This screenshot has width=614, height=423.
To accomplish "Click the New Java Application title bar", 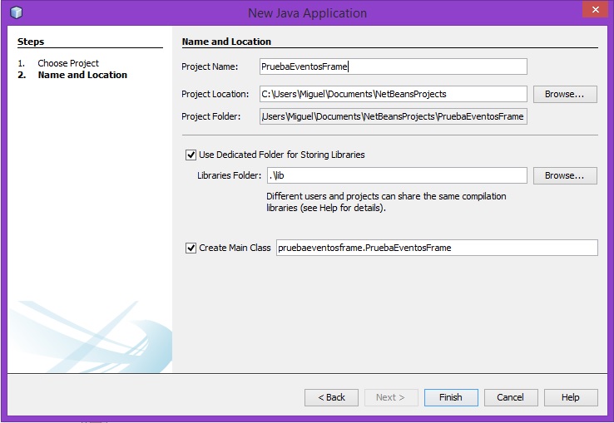I will 307,12.
